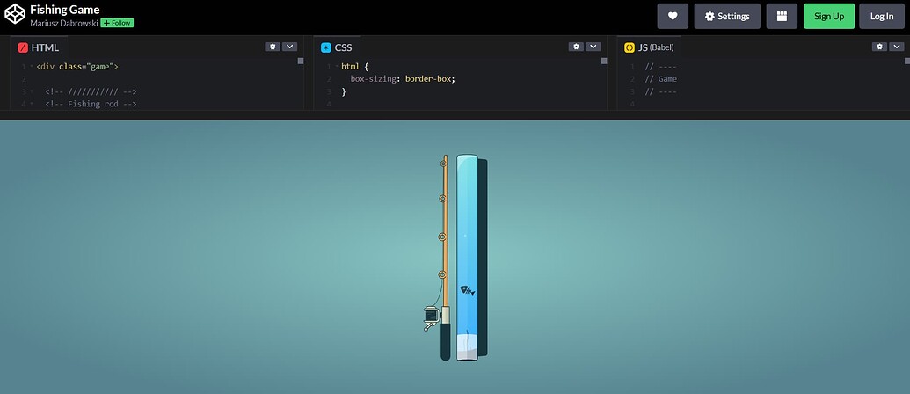This screenshot has width=910, height=394.
Task: Love this pen with the heart button
Action: (673, 16)
